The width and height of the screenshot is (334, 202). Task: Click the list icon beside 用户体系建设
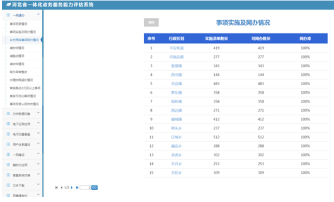coord(8,144)
